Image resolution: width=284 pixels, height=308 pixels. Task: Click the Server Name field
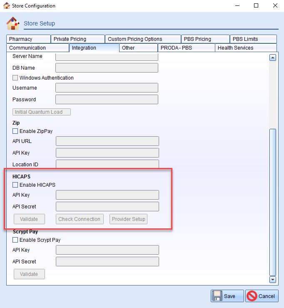pos(107,57)
